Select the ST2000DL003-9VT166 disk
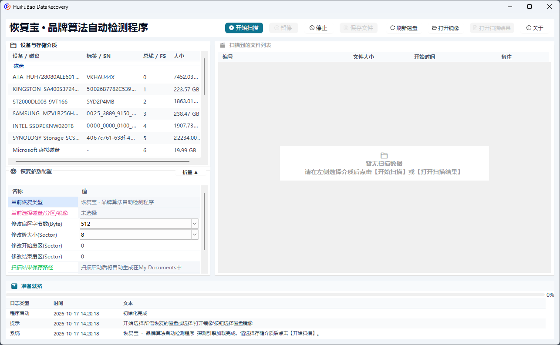 pos(105,101)
